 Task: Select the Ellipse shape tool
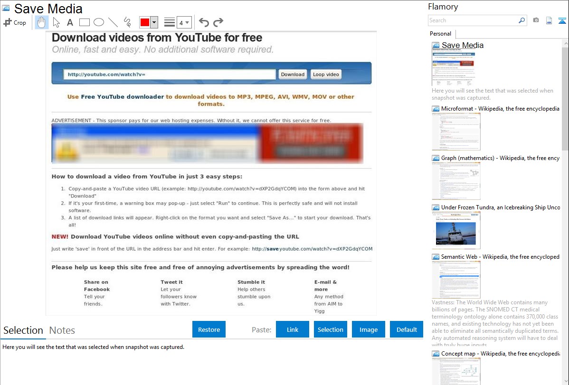(x=99, y=22)
